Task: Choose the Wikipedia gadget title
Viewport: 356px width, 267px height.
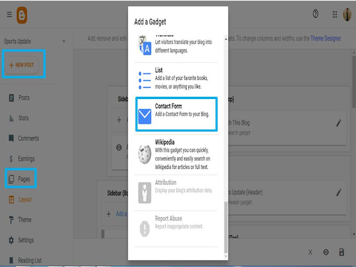Action: pyautogui.click(x=165, y=142)
